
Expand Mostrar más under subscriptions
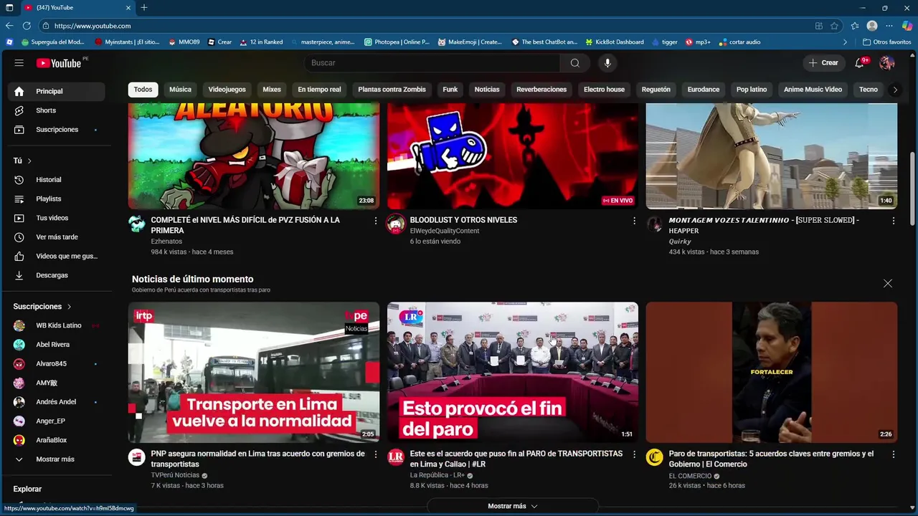(56, 459)
